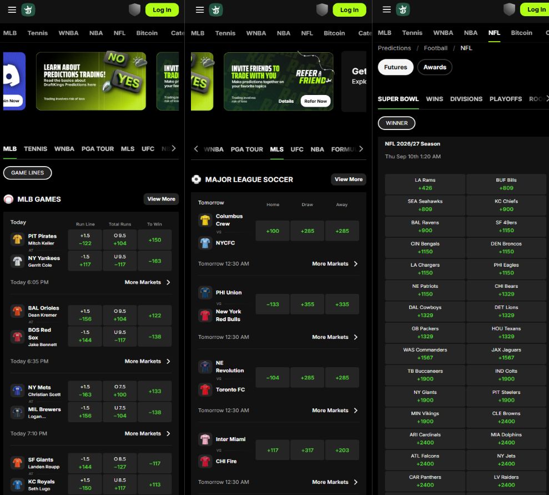Click DraftKings crown logo in middle panel
549x495 pixels.
pyautogui.click(x=216, y=10)
